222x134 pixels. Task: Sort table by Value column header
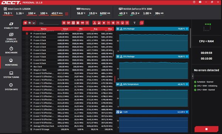point(65,29)
